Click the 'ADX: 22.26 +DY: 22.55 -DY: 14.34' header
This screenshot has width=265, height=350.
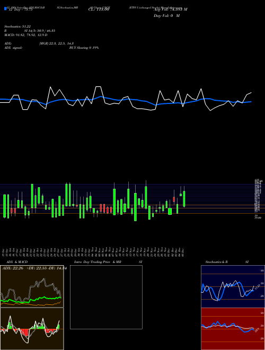pos(34,268)
